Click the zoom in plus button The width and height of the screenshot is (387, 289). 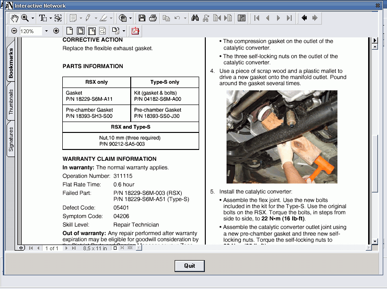tap(56, 31)
